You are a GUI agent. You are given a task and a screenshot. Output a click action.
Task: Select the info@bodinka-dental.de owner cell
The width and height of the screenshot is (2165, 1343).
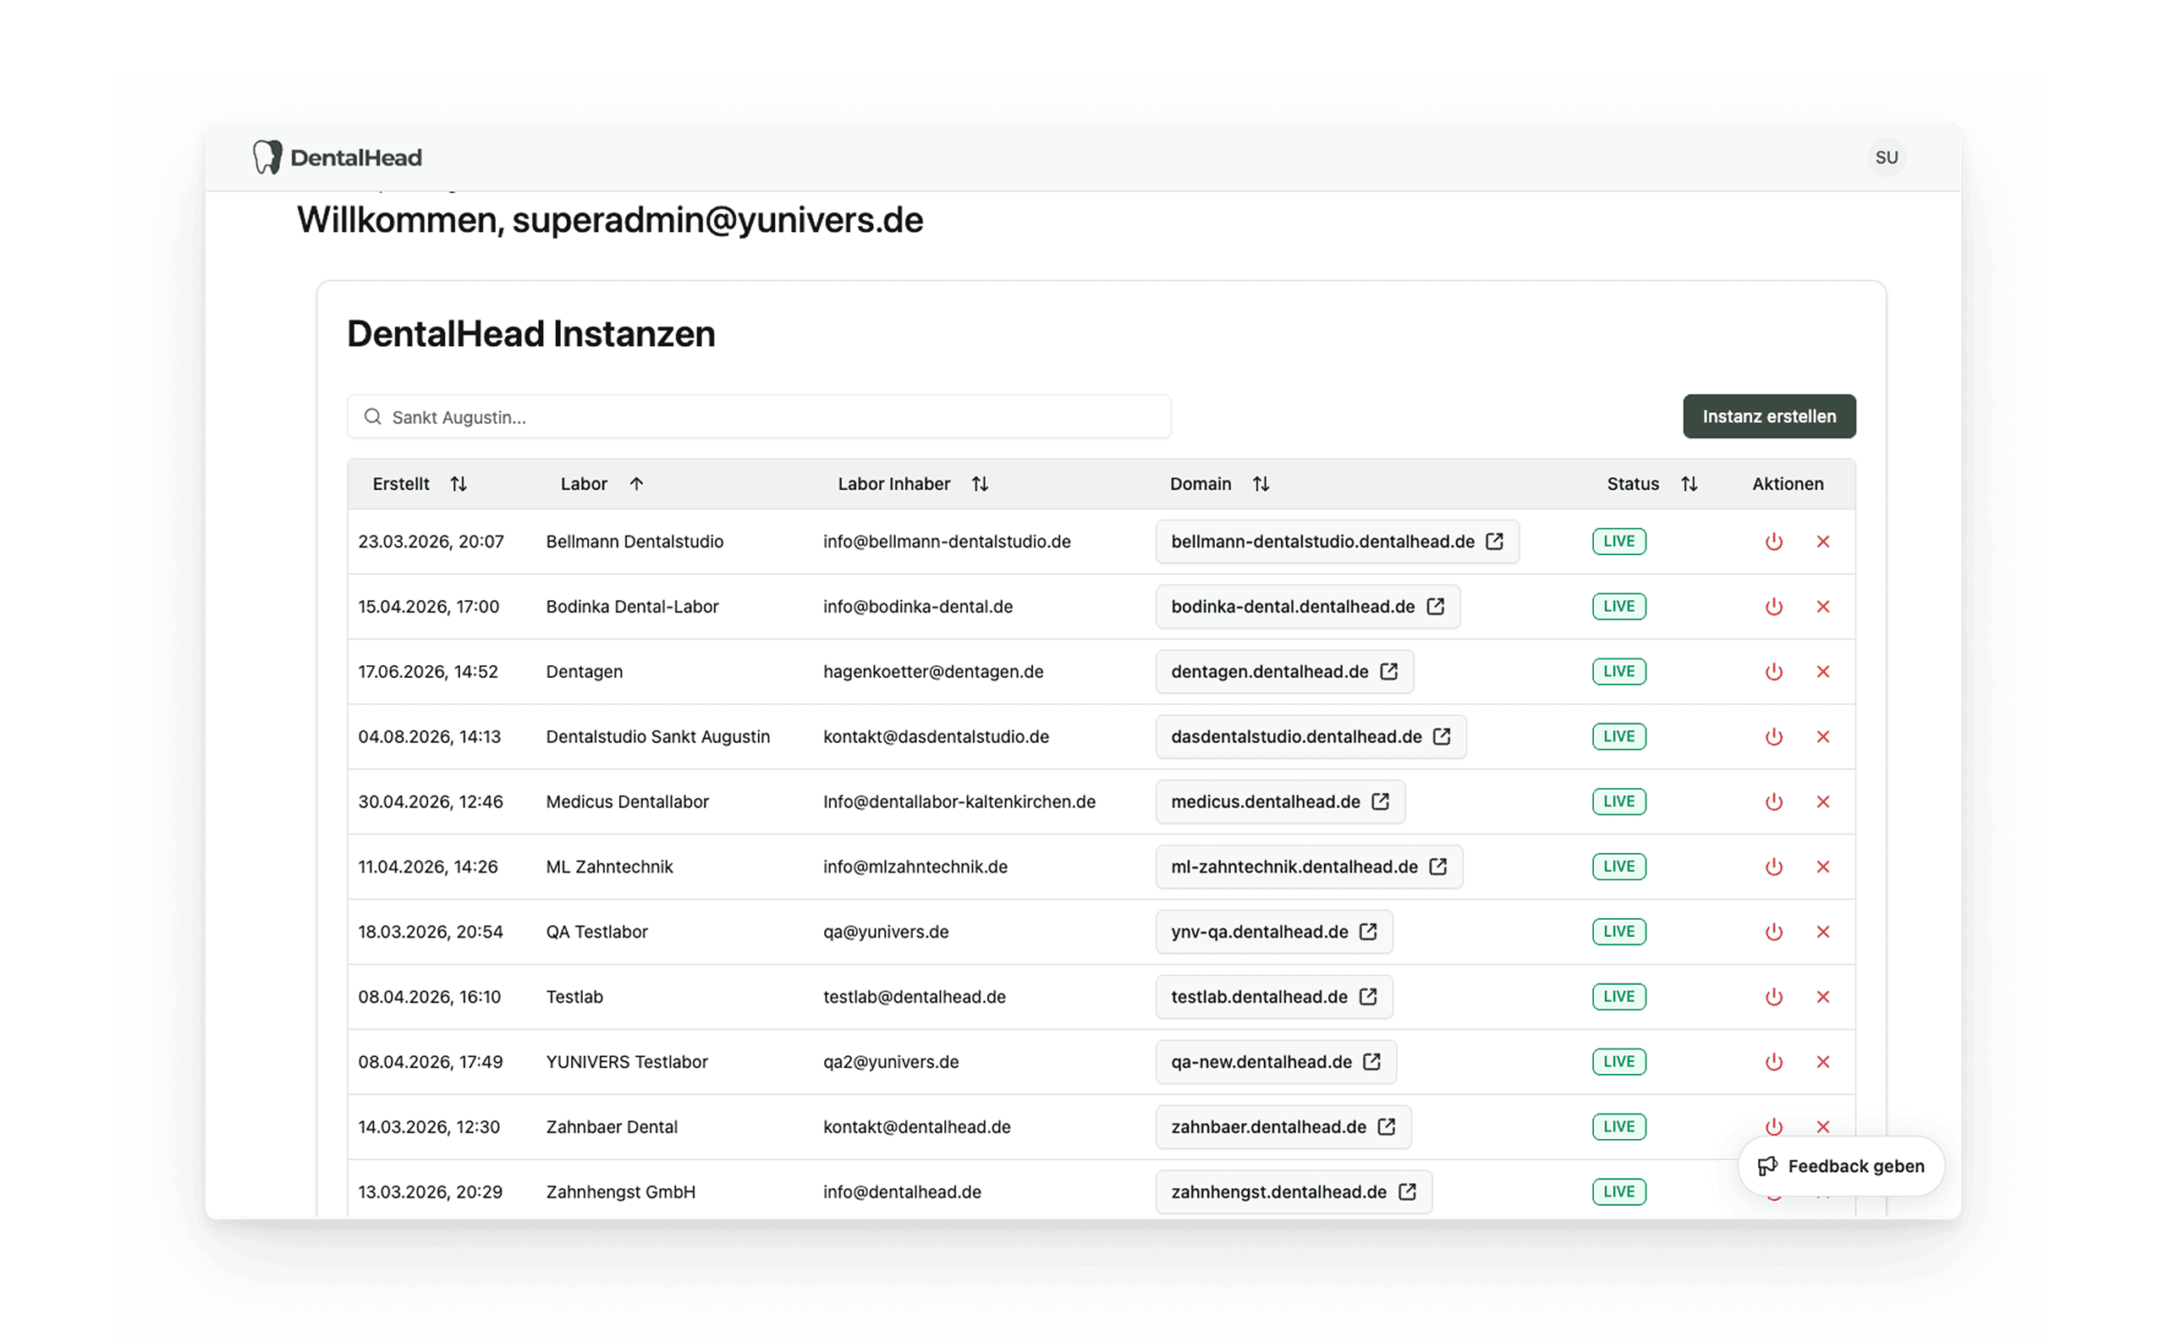click(917, 606)
